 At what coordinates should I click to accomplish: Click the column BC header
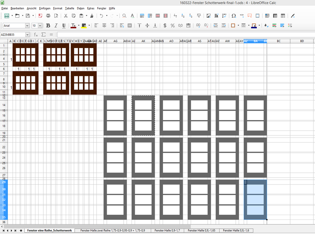point(278,41)
